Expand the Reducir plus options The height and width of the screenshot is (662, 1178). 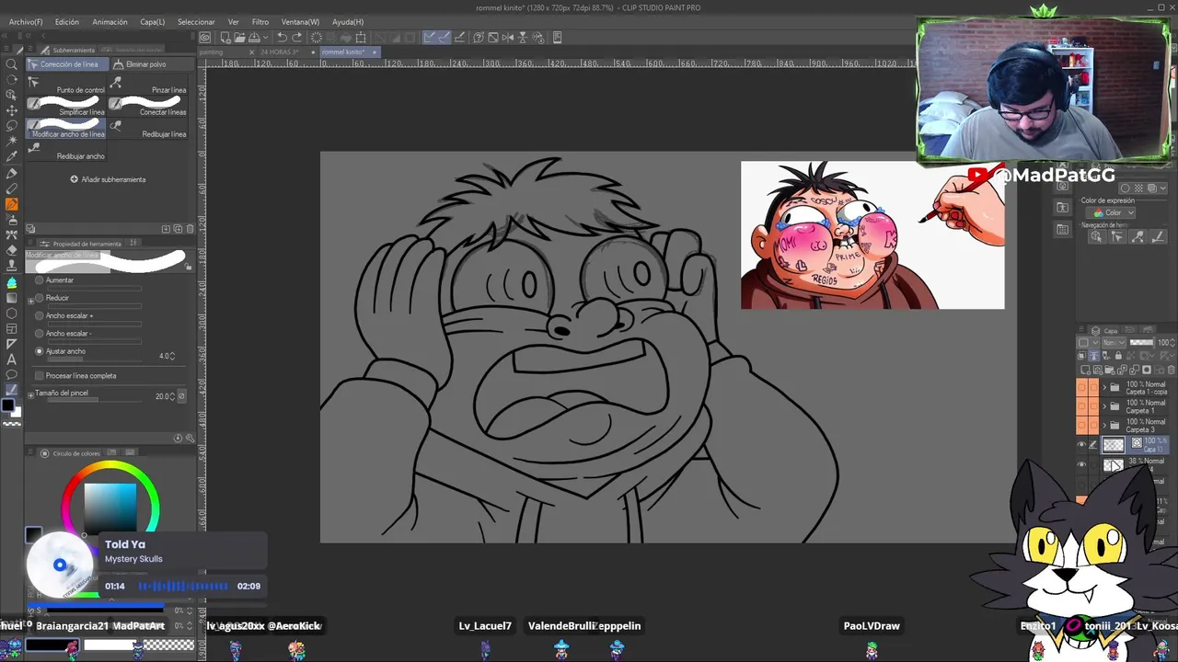tap(30, 299)
